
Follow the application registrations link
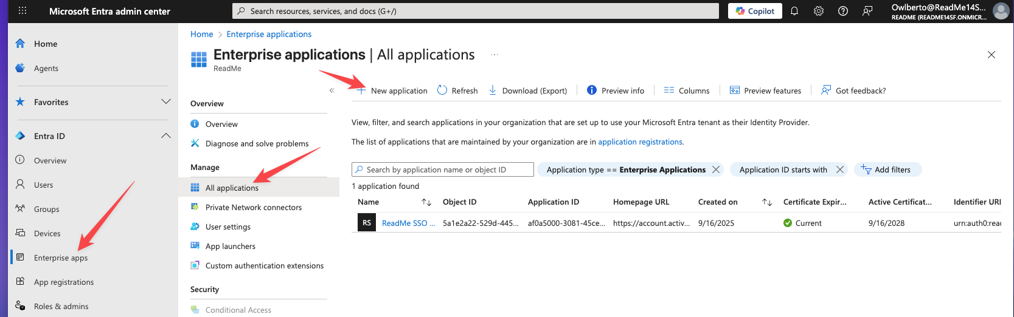(640, 141)
